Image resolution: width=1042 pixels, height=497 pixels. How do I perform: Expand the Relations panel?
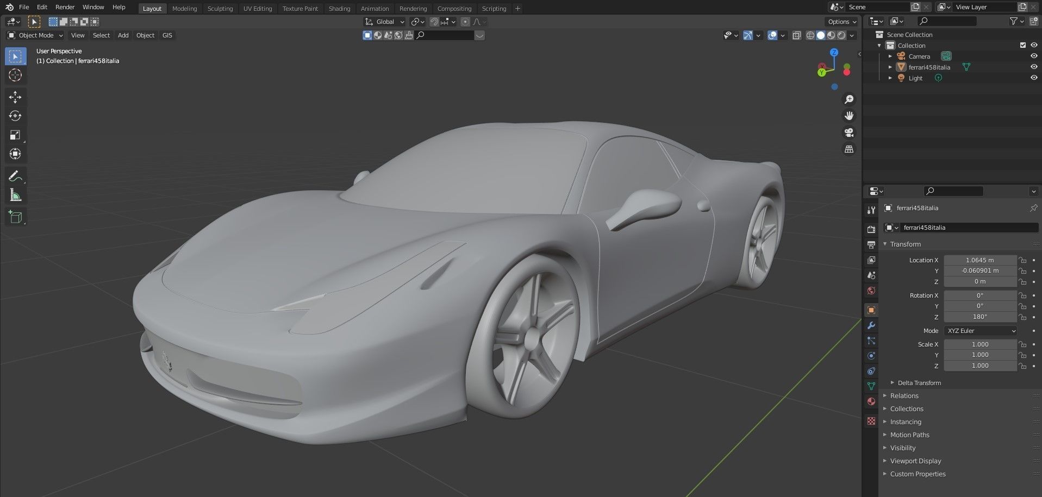(x=904, y=396)
